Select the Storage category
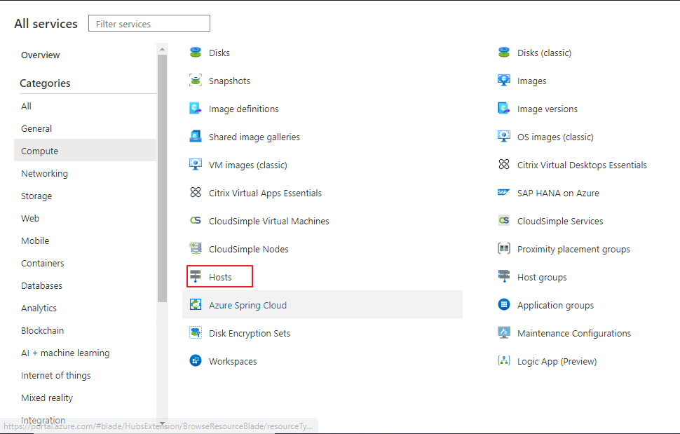This screenshot has height=434, width=680. click(85, 196)
